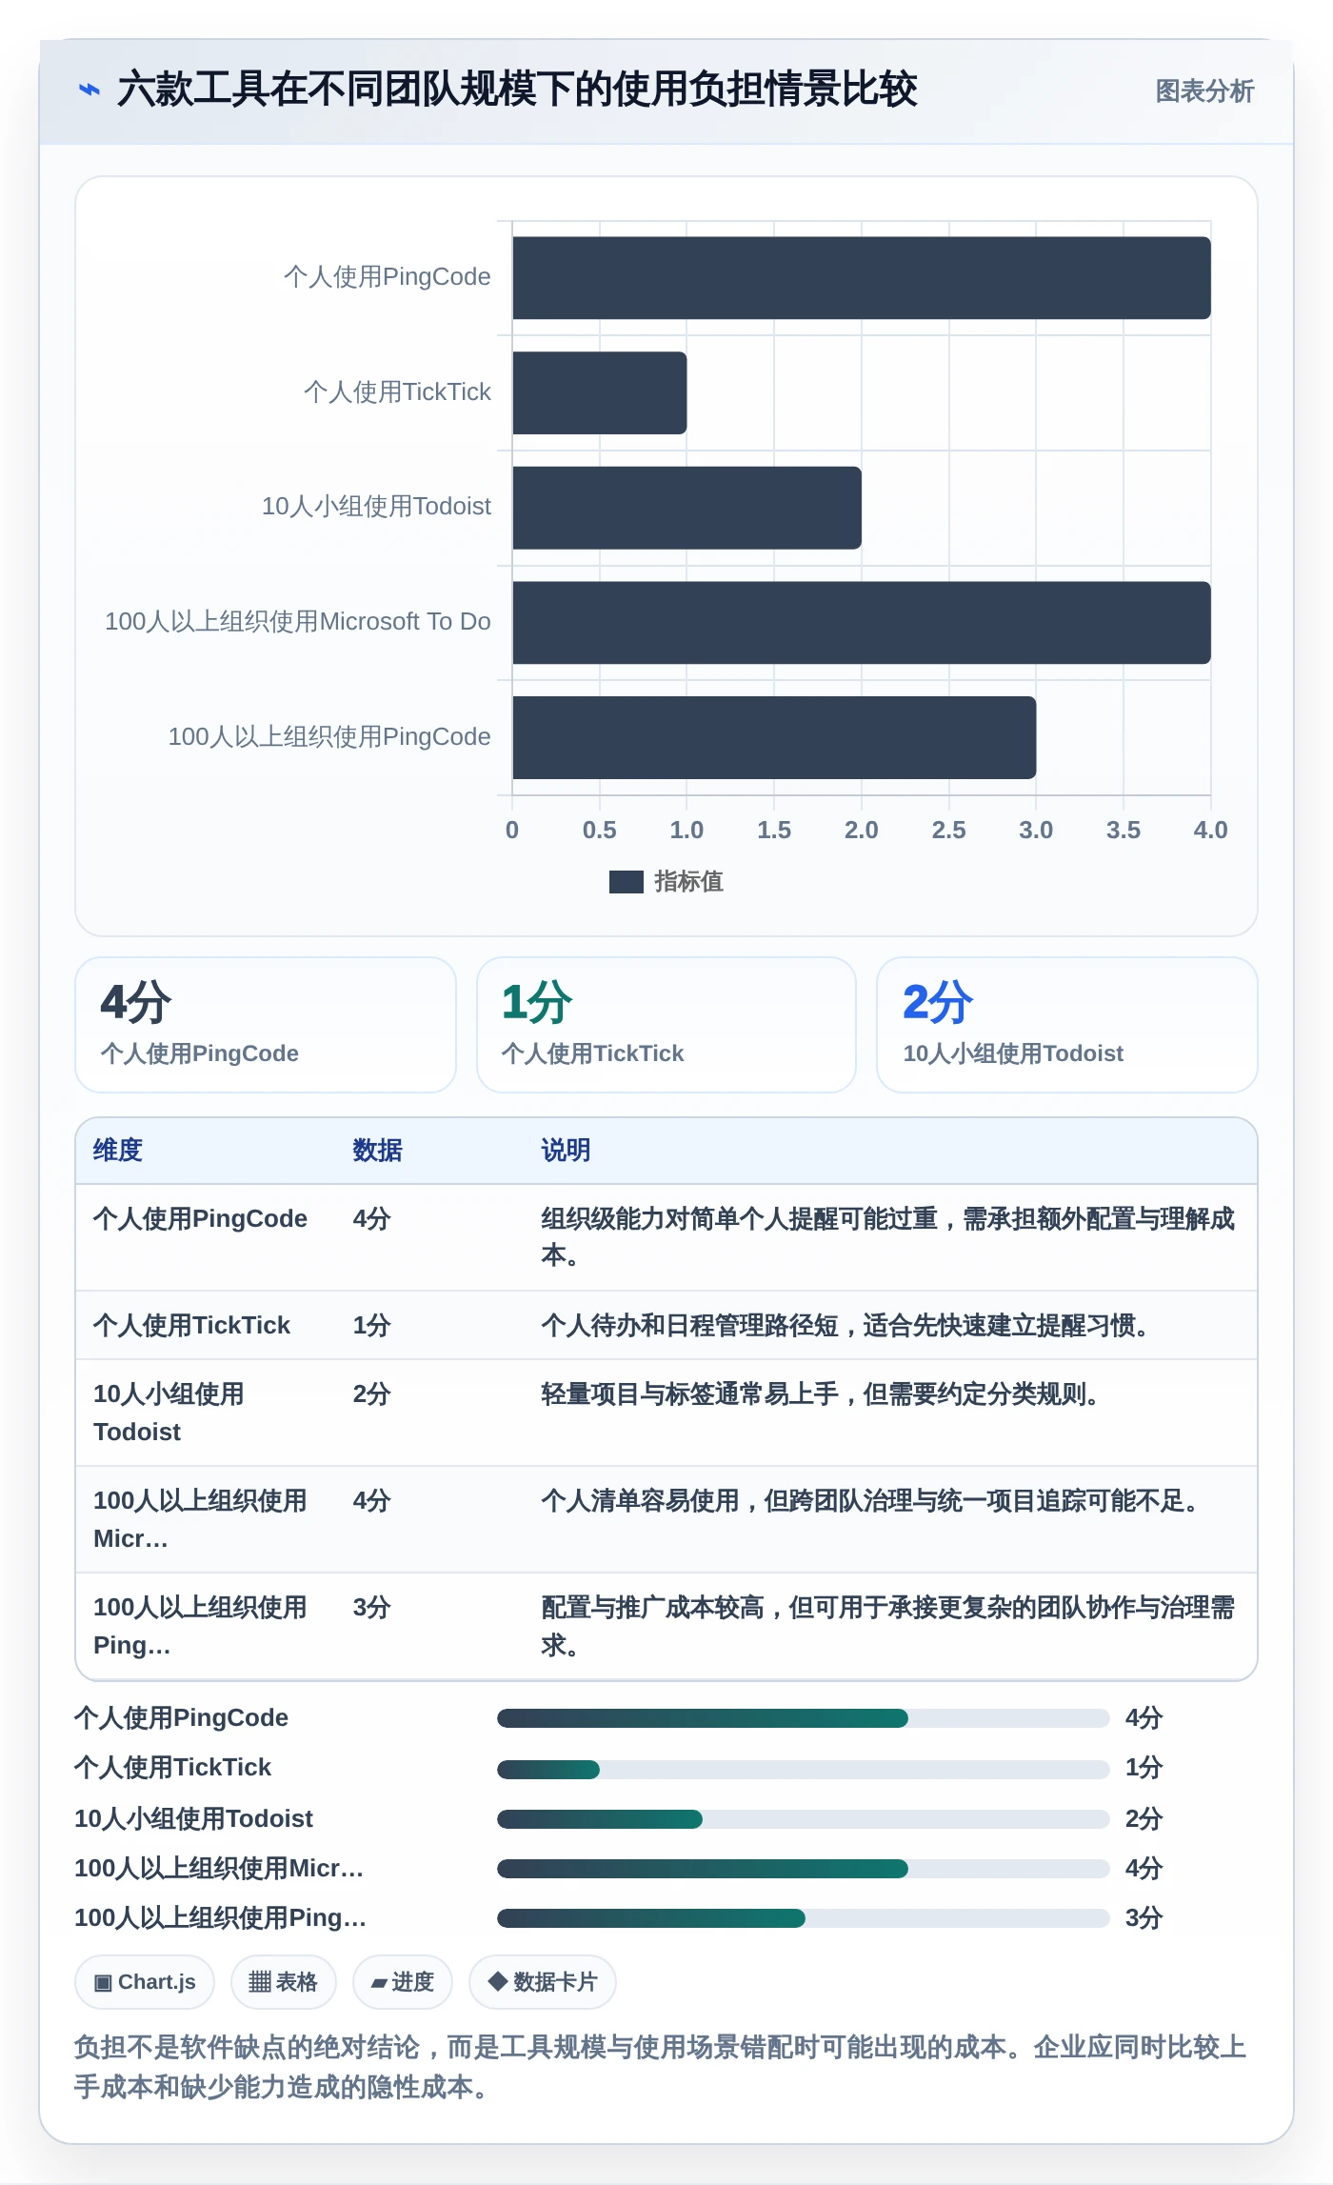The image size is (1333, 2185).
Task: Click the 10人小组使用Todoist progress bar
Action: click(803, 1819)
